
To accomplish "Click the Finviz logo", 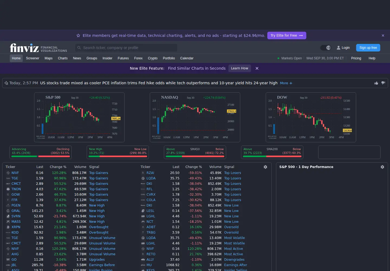I will 24,48.
